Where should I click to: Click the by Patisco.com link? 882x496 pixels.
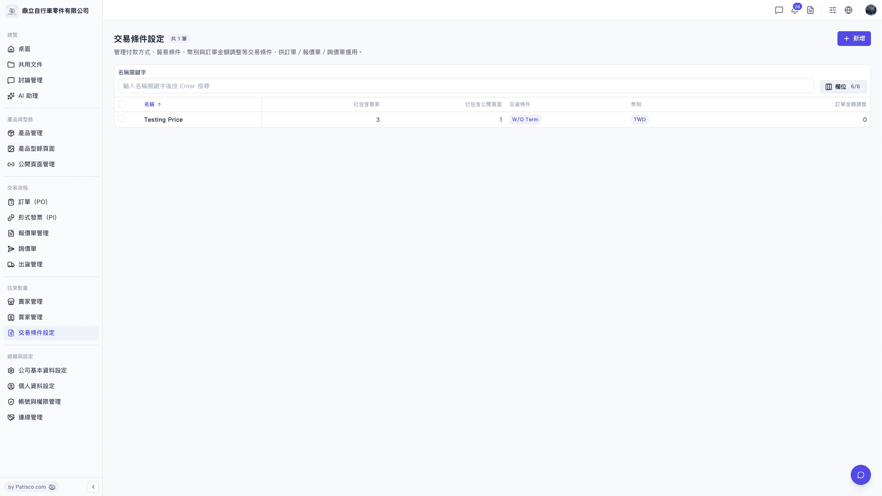32,487
